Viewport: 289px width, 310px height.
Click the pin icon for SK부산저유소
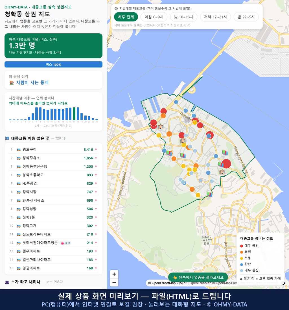pos(96,200)
